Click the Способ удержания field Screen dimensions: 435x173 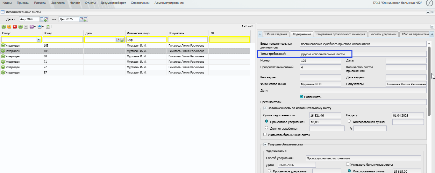(363, 158)
